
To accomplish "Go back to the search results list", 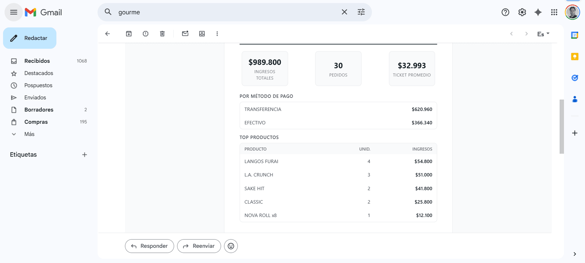I will point(107,34).
